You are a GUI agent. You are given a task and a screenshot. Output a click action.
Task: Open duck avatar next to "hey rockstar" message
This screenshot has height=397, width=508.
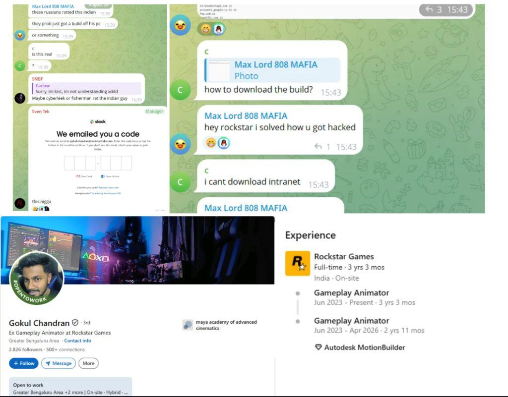pos(180,144)
